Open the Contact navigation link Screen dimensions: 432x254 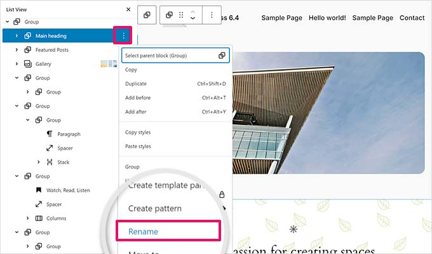[412, 18]
